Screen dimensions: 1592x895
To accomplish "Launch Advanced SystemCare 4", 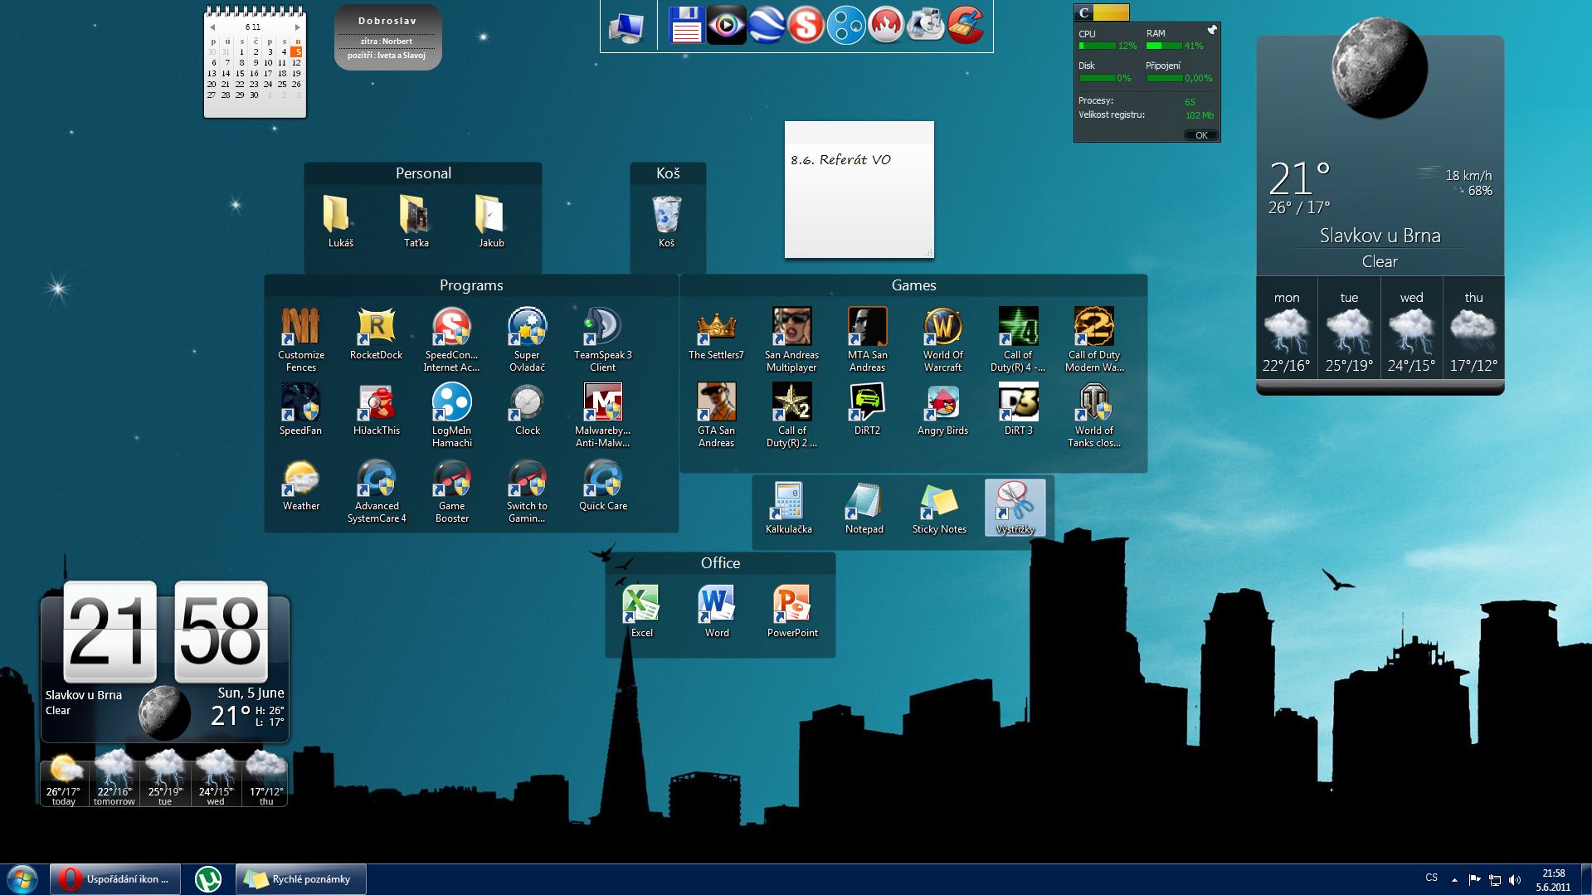I will [x=376, y=491].
